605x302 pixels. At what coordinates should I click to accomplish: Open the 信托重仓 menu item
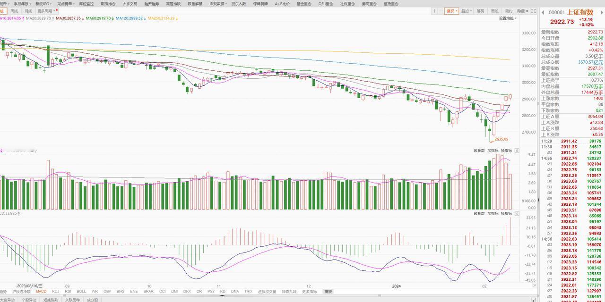click(391, 3)
